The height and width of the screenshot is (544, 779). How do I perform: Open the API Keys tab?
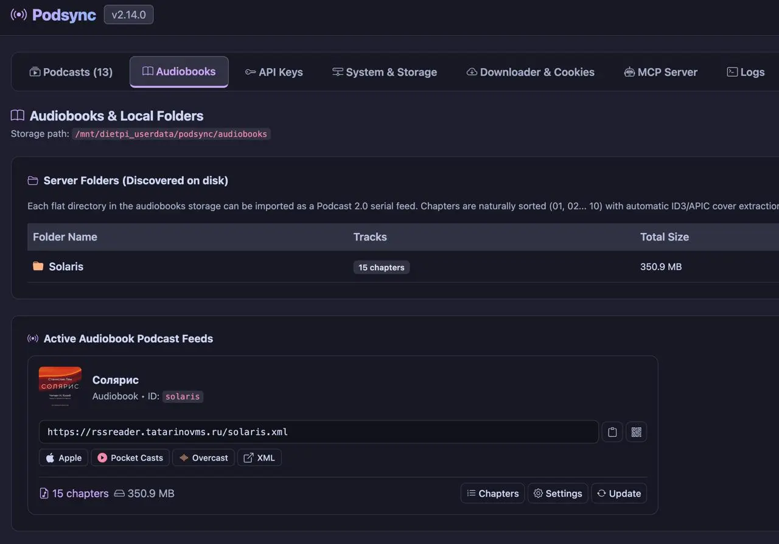click(x=274, y=72)
